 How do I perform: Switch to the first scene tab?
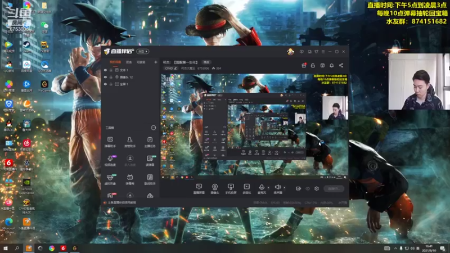pyautogui.click(x=115, y=62)
